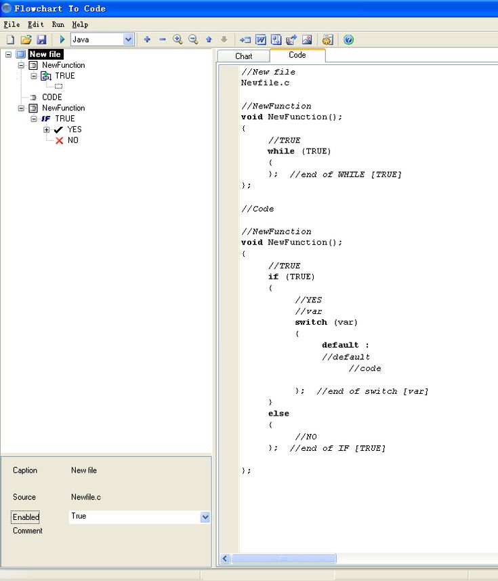498x581 pixels.
Task: Click the New file document icon in the tree
Action: click(x=21, y=54)
